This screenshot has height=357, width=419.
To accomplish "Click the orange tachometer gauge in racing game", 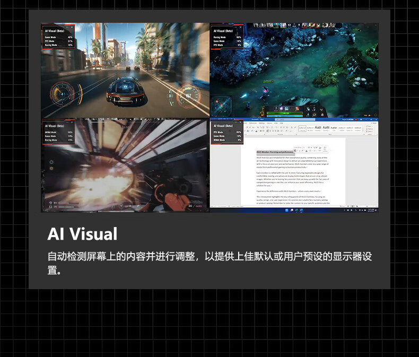I will click(x=63, y=94).
